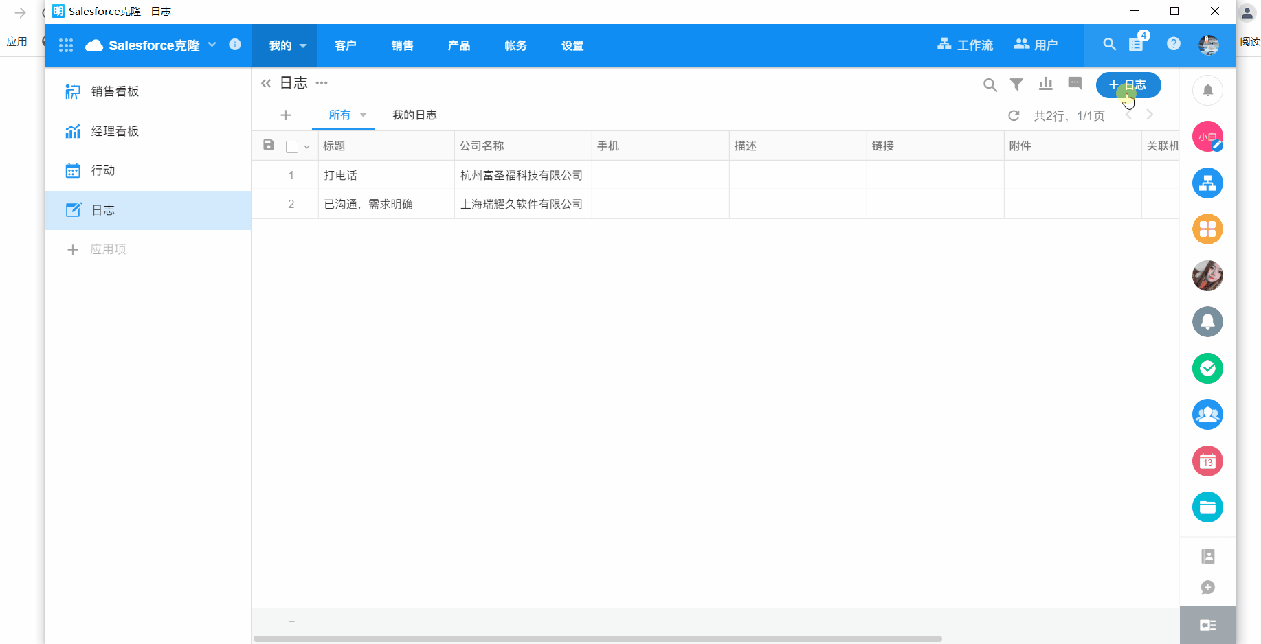
Task: Open the orange apps grid icon
Action: (x=1207, y=229)
